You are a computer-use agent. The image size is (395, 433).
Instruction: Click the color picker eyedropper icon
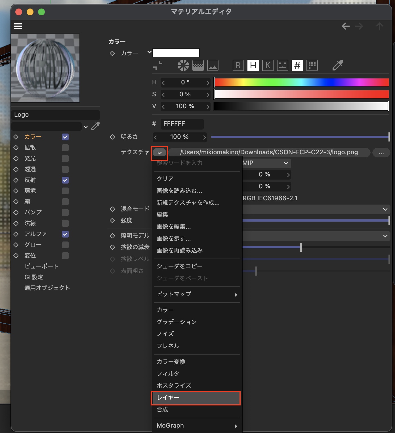click(x=338, y=65)
